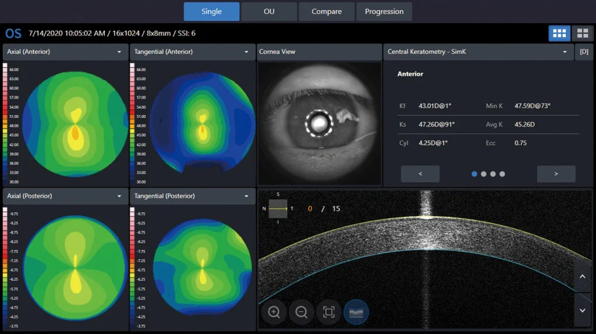Select the second keratometry page dot
This screenshot has width=596, height=334.
click(483, 174)
